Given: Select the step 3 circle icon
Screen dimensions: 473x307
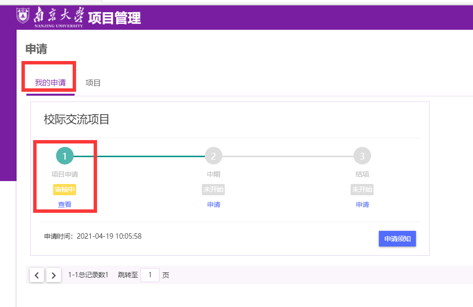Looking at the screenshot, I should [x=362, y=156].
